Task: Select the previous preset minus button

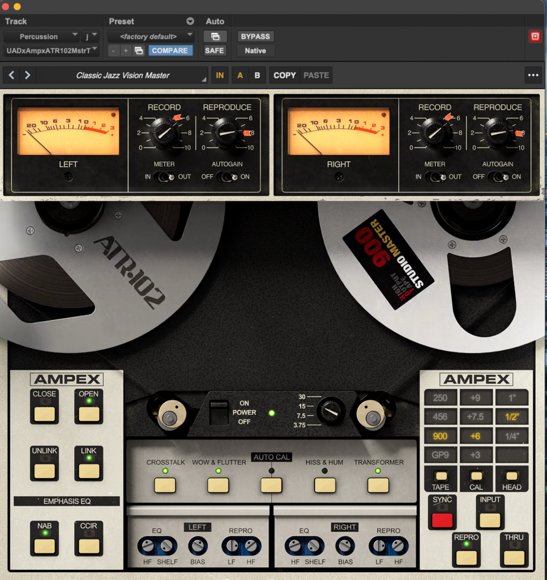Action: [114, 50]
